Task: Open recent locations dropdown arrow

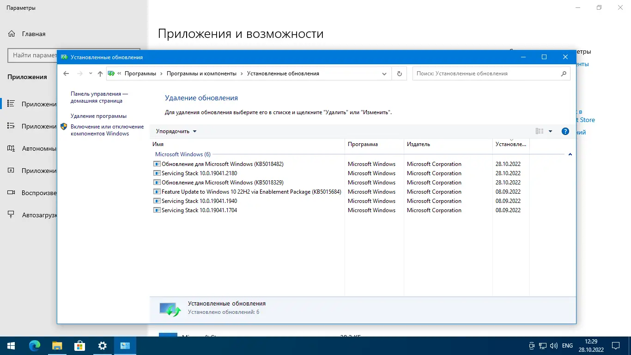Action: pyautogui.click(x=90, y=73)
